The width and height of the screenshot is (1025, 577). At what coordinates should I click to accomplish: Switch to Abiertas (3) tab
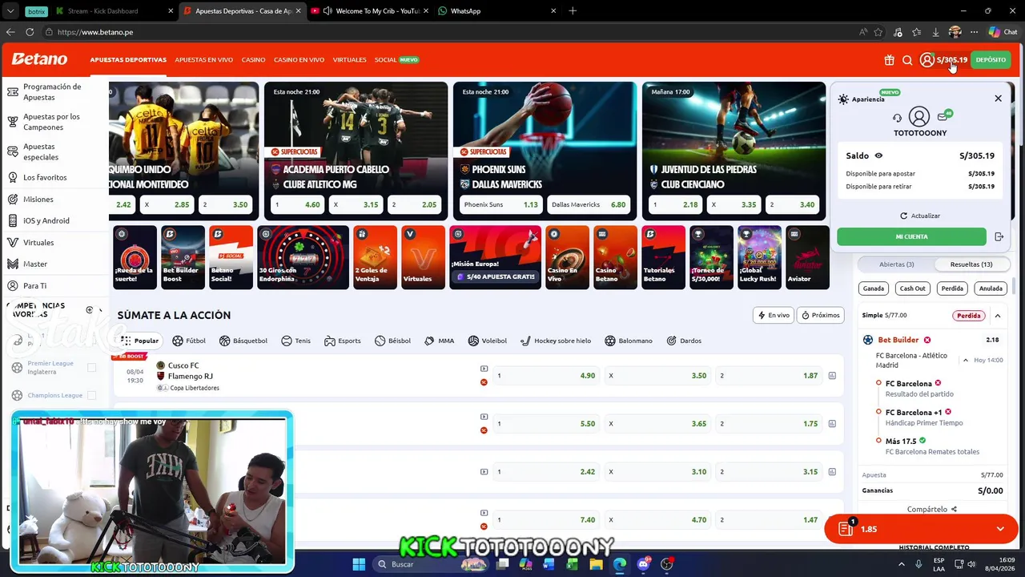[x=896, y=264]
